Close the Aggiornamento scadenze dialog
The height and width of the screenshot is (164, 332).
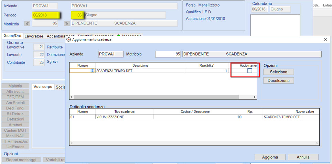click(326, 39)
